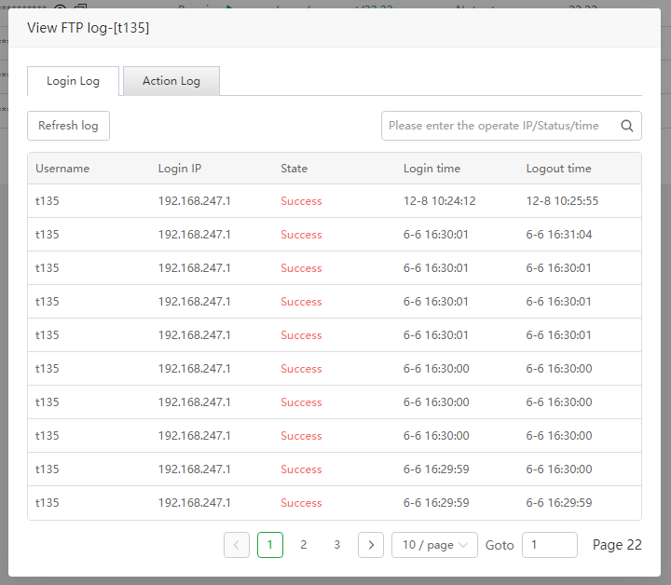Switch to the Action Log tab
This screenshot has width=671, height=585.
tap(171, 81)
